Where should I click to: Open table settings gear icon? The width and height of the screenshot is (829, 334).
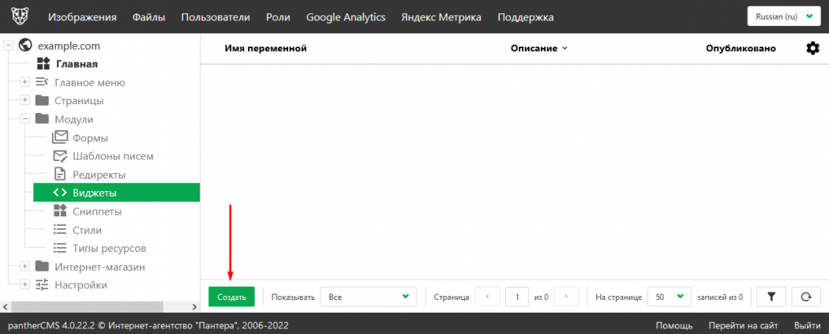tap(812, 48)
